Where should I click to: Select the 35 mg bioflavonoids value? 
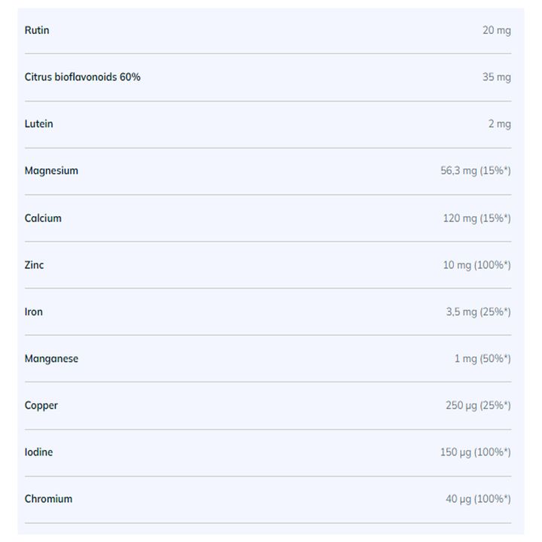(x=497, y=77)
